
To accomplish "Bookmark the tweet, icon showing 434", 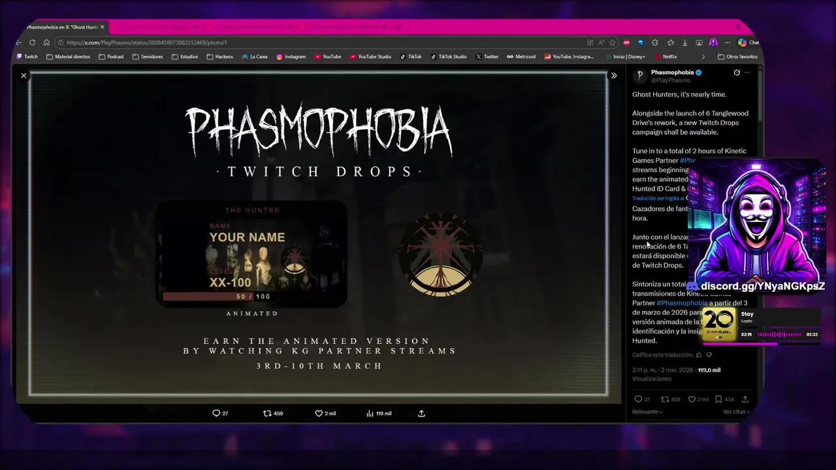I will coord(718,399).
